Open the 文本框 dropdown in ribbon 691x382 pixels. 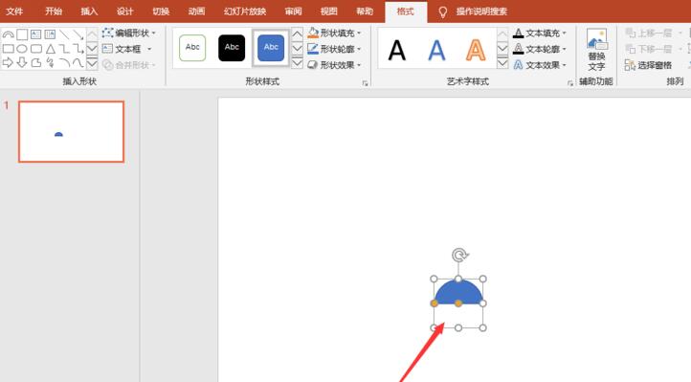coord(127,49)
